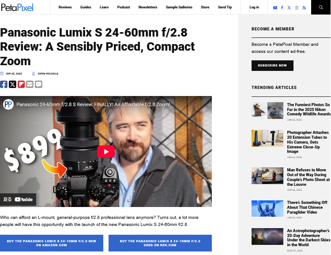Open the Newsletters menu item
331x255 pixels.
tap(148, 7)
